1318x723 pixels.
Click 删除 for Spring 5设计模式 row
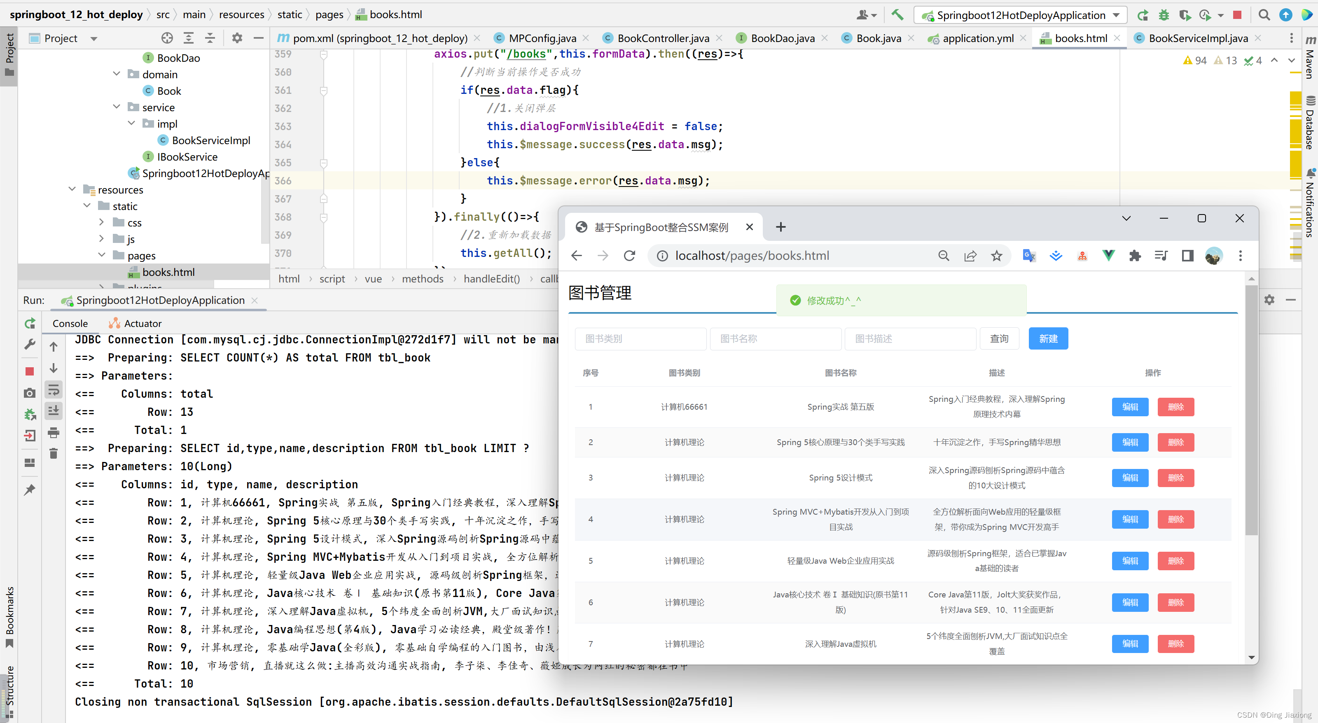coord(1175,478)
